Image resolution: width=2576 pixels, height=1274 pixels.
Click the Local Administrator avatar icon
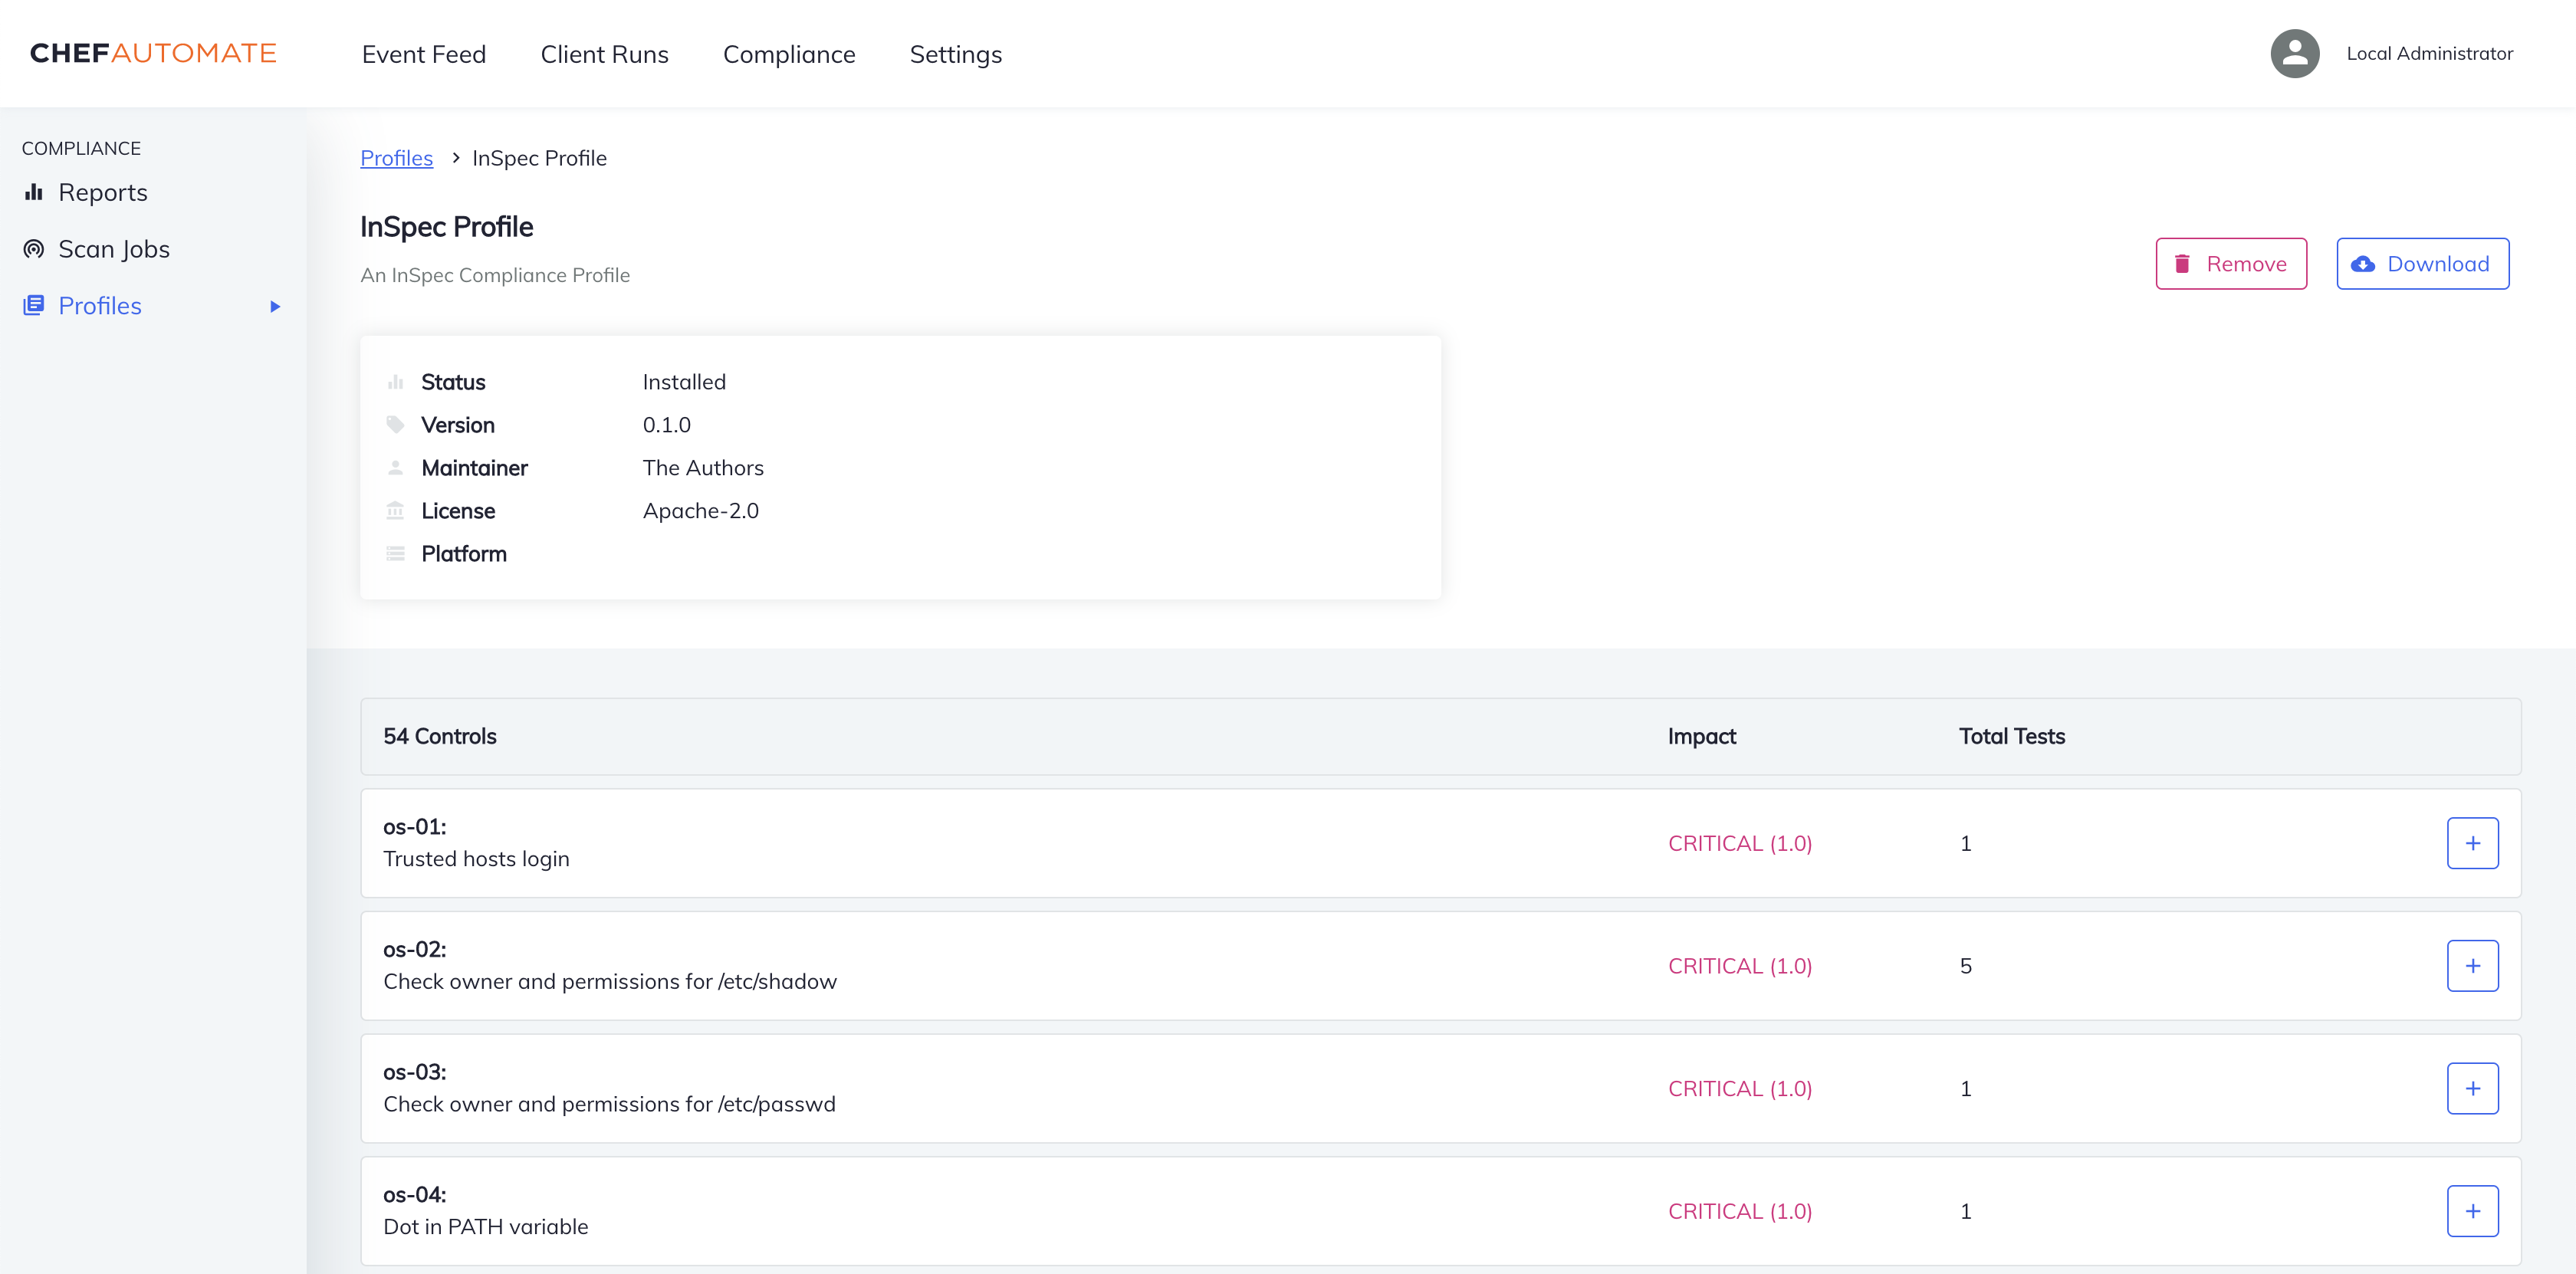[x=2295, y=53]
